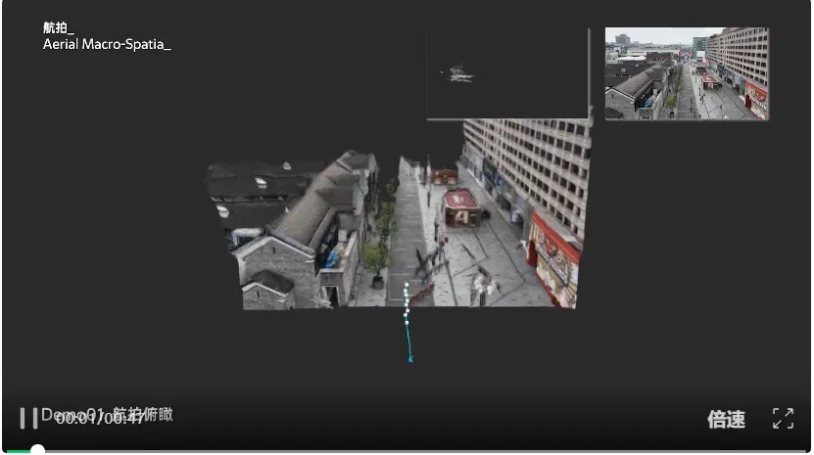
Task: Click the blue camera trajectory arrow tip
Action: tap(410, 359)
